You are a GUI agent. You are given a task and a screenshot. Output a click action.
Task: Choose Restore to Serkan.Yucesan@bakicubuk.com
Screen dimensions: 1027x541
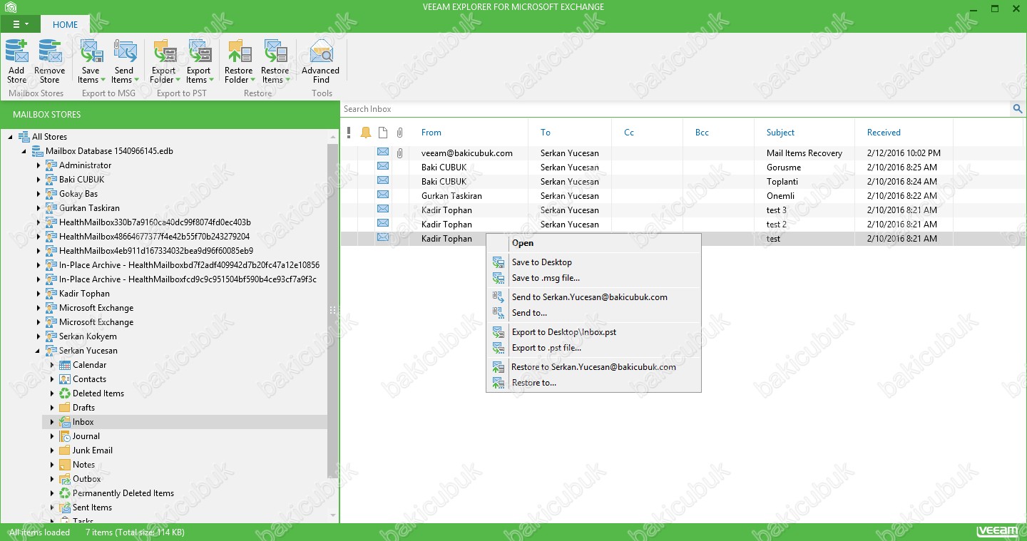click(593, 367)
